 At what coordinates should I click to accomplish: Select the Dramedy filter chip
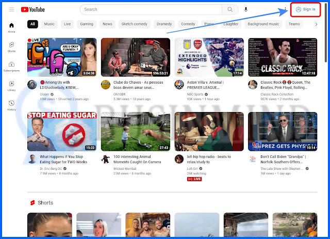click(164, 24)
